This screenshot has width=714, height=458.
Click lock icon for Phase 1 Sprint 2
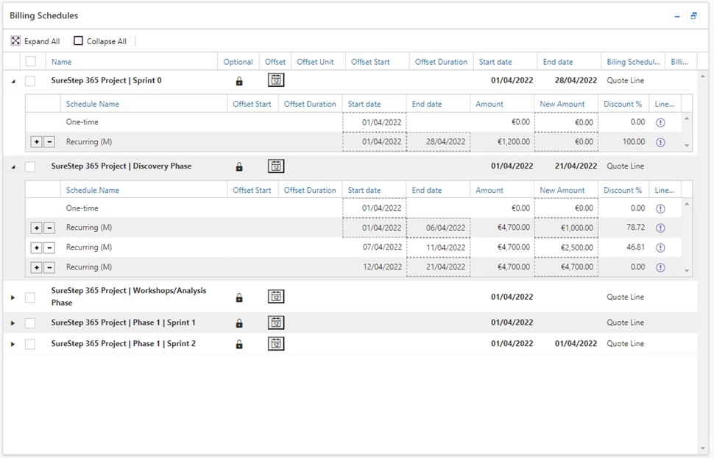[x=239, y=345]
